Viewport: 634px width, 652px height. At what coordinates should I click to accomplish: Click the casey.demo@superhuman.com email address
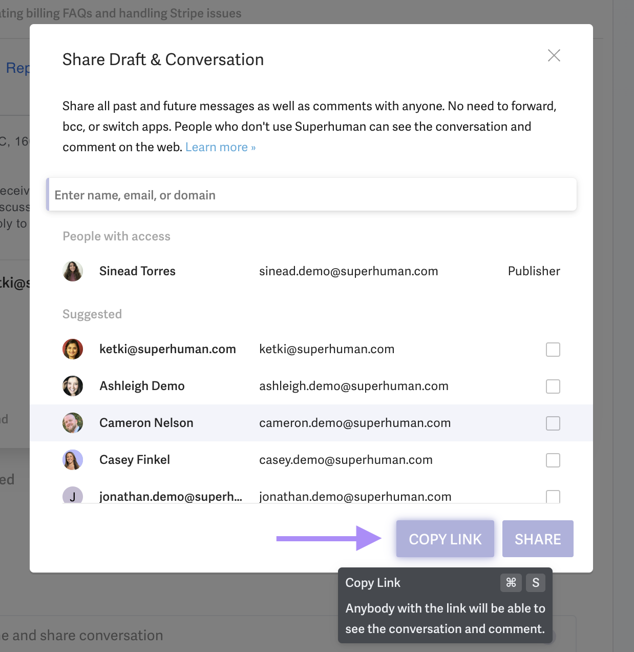point(346,460)
